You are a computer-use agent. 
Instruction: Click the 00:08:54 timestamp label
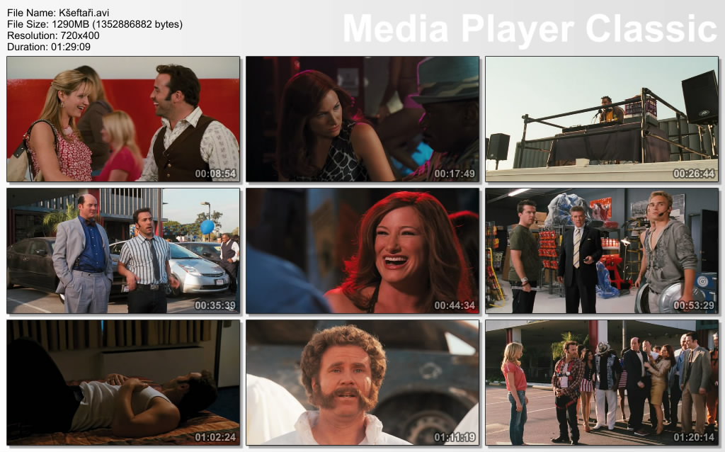(215, 174)
